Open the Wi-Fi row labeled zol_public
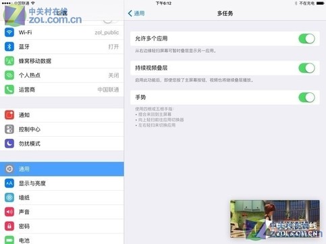Image resolution: width=326 pixels, height=244 pixels. click(x=62, y=32)
